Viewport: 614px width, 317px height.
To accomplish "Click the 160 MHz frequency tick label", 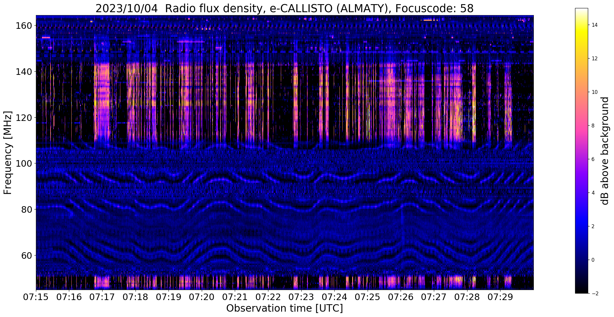I will [x=23, y=26].
